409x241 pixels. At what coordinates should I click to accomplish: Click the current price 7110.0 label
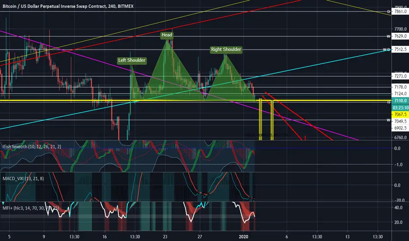[x=400, y=101]
